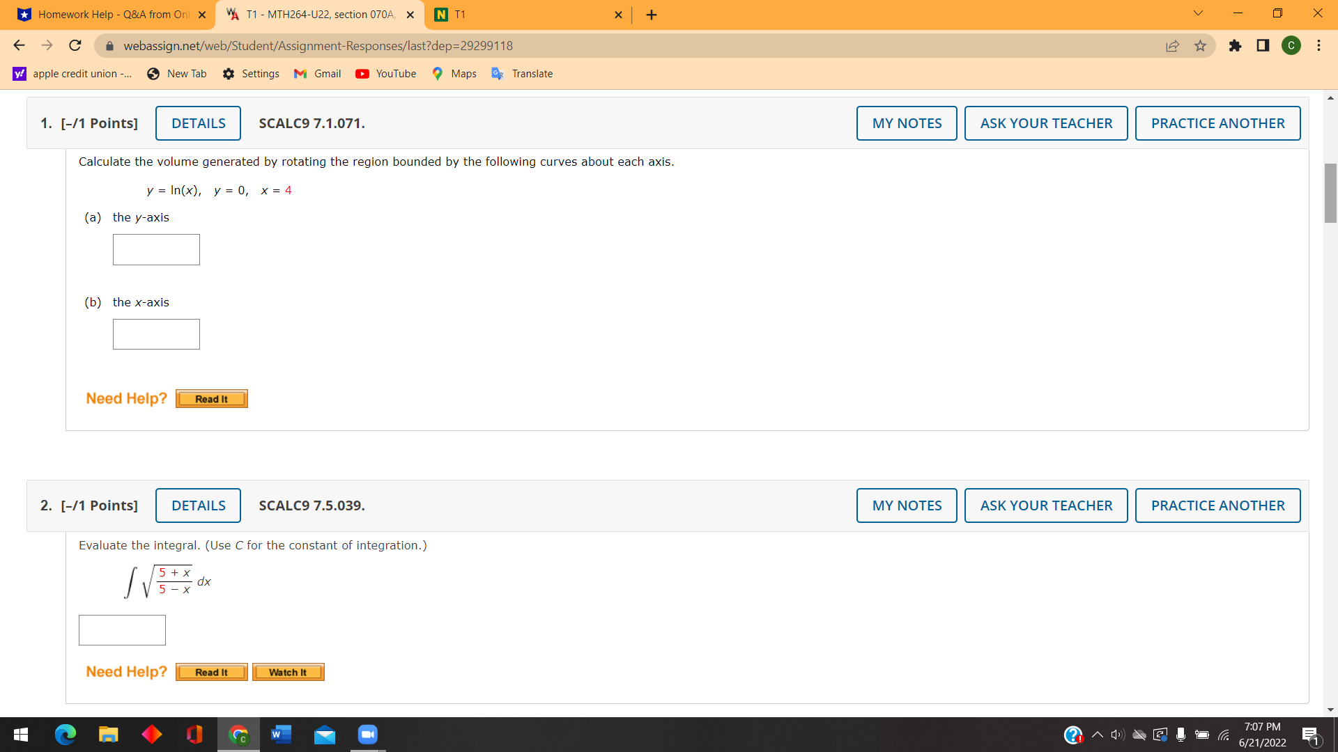Launch Microsoft Edge from the taskbar
Viewport: 1338px width, 752px height.
tap(66, 735)
